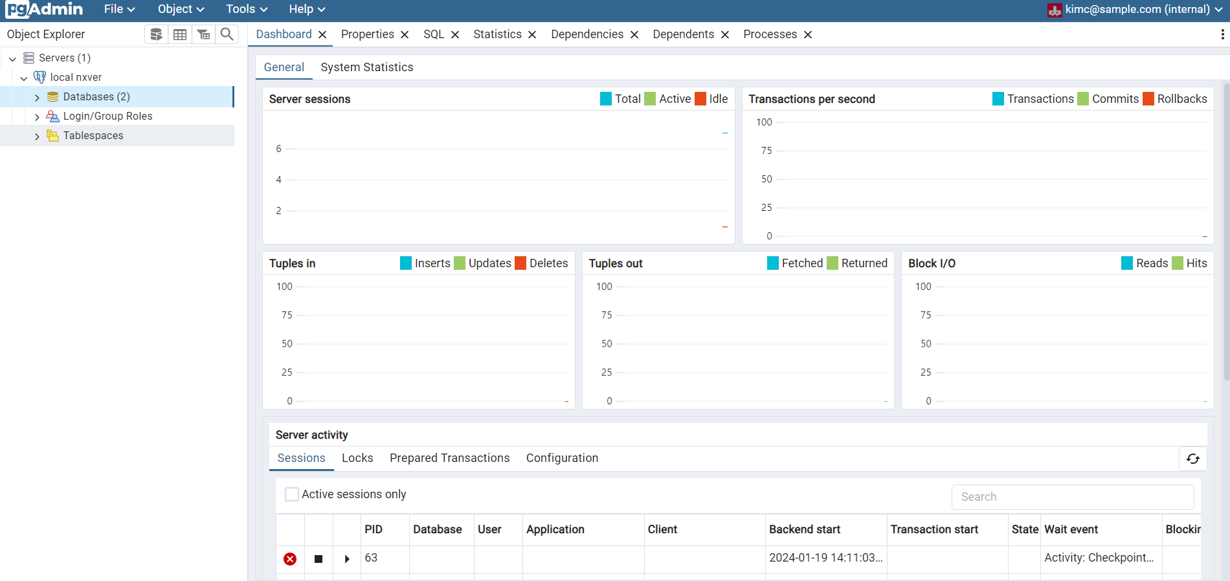Switch to the Dependencies tab

click(587, 34)
